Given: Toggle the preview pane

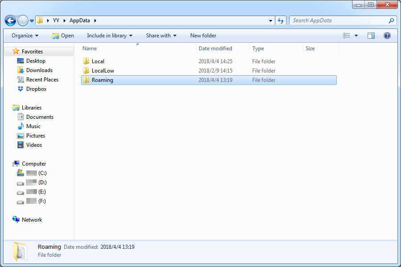Looking at the screenshot, I should pos(371,36).
